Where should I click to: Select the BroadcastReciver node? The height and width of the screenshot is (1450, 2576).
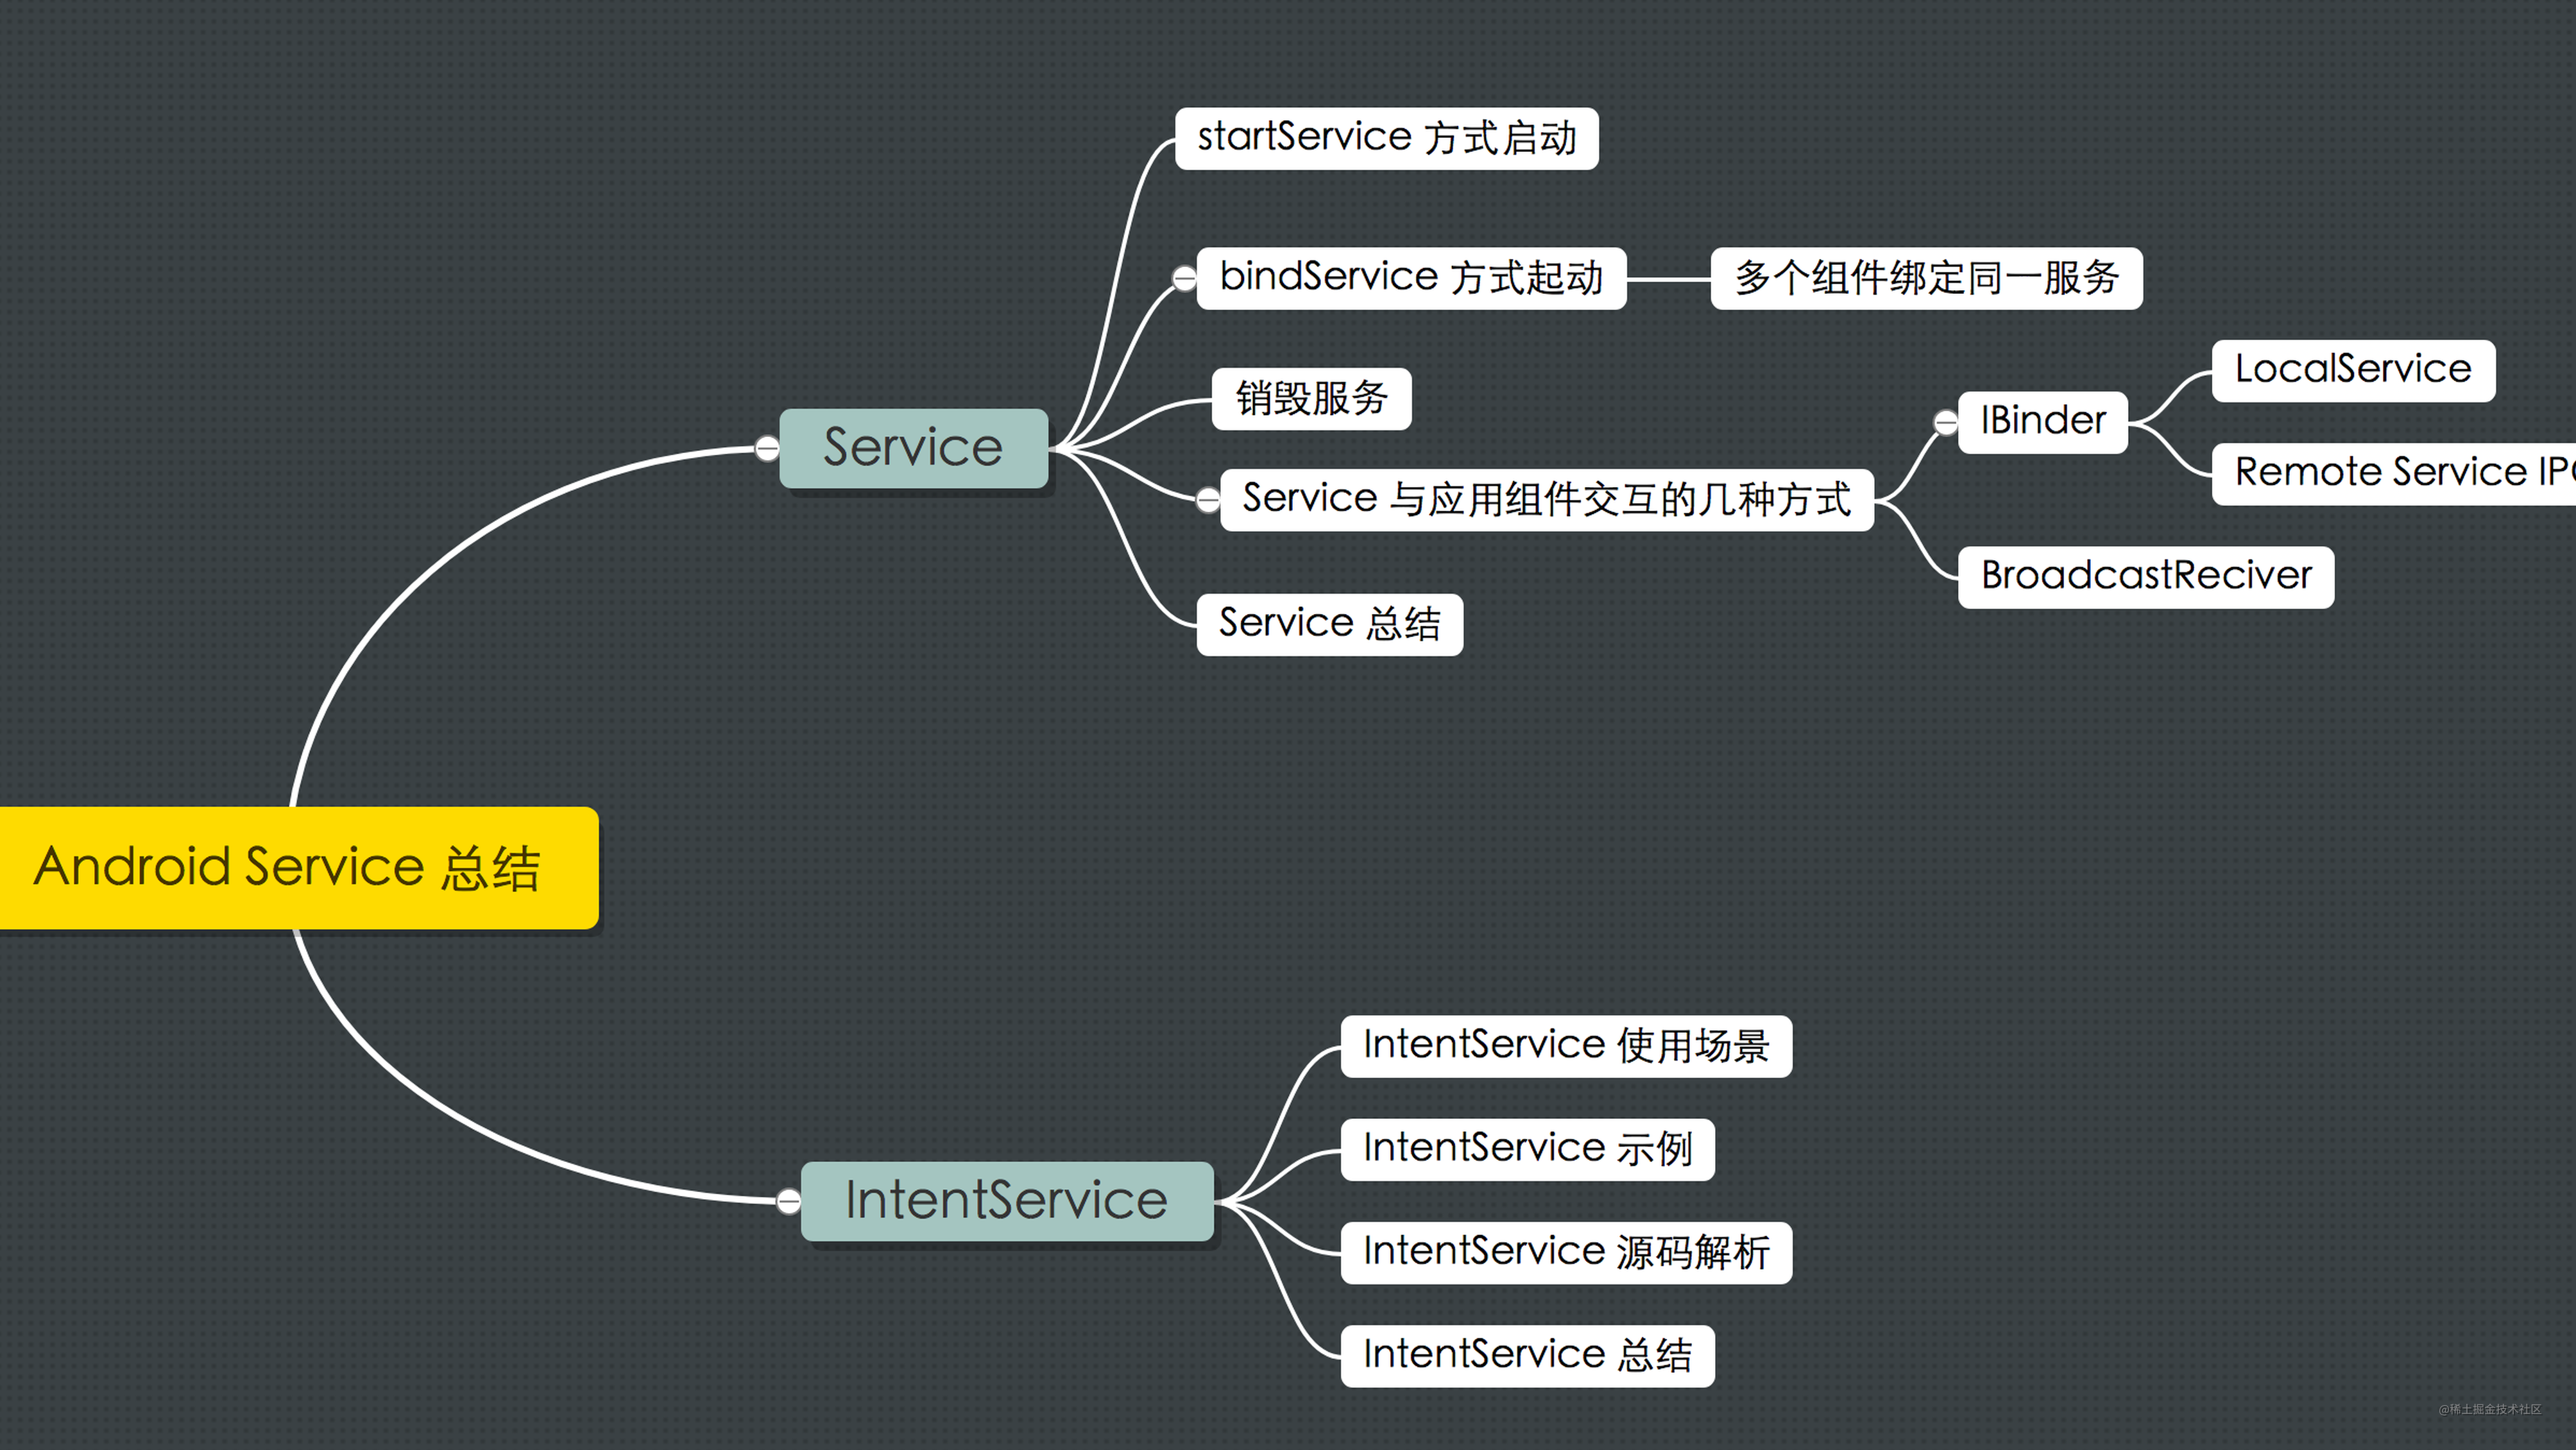[2146, 577]
